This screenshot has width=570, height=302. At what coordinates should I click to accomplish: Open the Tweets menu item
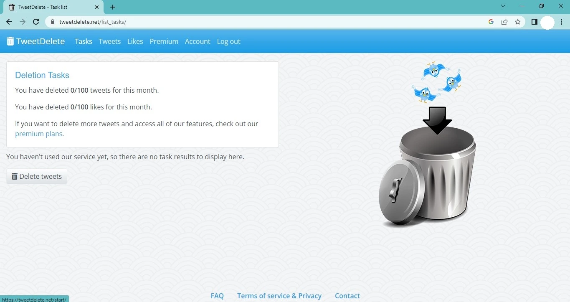[110, 41]
